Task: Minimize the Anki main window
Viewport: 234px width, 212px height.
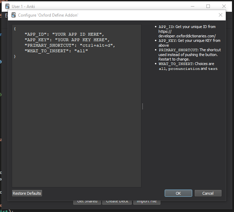Action: (192, 6)
